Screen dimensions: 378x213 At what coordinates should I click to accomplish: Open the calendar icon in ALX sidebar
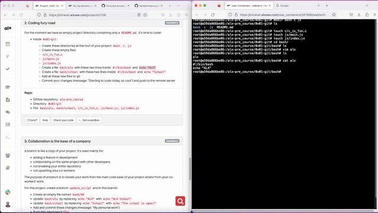[8, 44]
